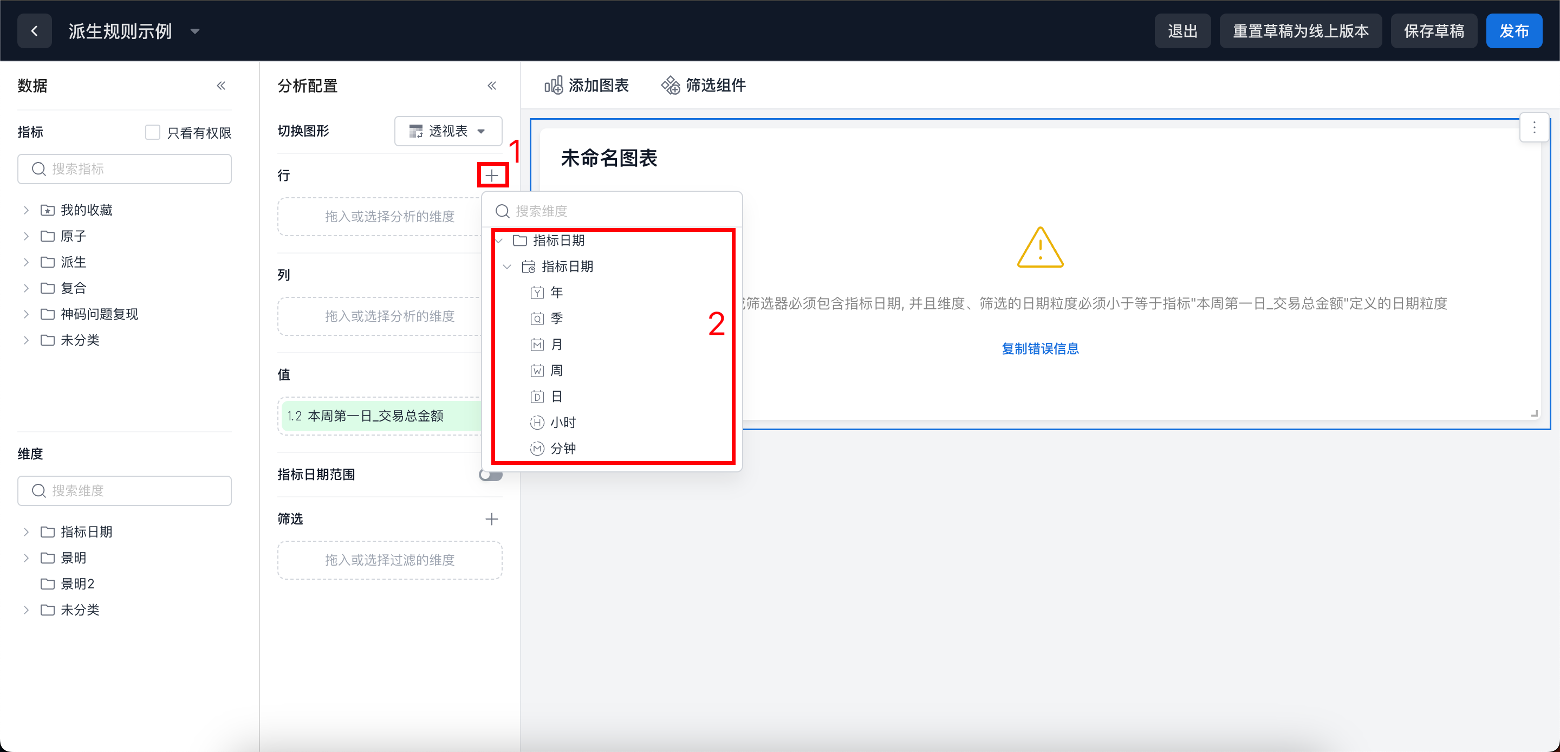The width and height of the screenshot is (1560, 752).
Task: Open the 透视表 chart type dropdown
Action: [447, 131]
